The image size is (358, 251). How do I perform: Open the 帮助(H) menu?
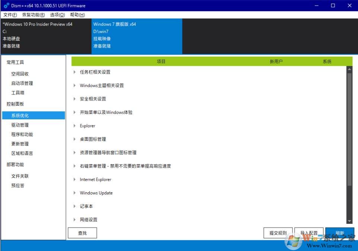[77, 15]
